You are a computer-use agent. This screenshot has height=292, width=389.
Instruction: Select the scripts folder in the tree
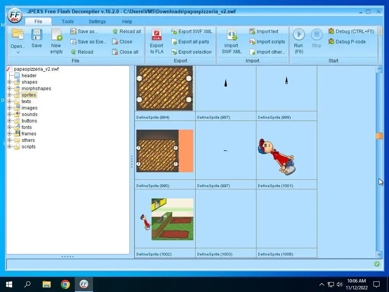pos(28,146)
